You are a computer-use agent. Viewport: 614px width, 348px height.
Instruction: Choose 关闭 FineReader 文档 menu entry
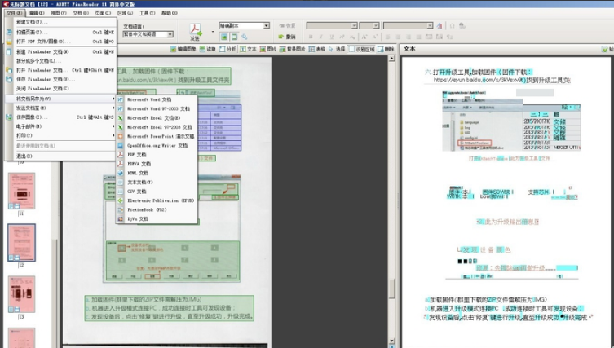(60, 89)
